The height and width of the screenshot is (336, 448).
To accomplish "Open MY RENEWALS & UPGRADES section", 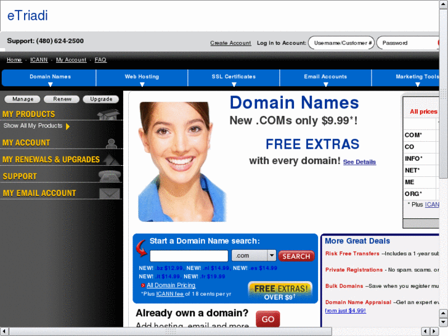I will 51,160.
